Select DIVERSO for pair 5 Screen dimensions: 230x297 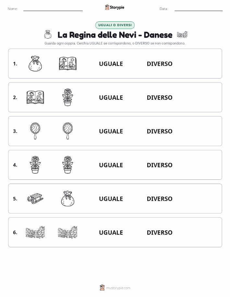[160, 199]
